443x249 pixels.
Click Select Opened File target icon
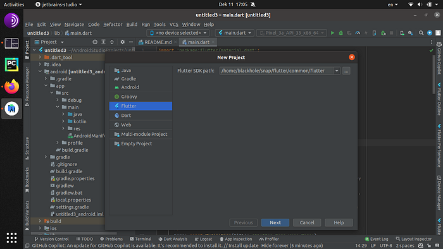tap(95, 42)
